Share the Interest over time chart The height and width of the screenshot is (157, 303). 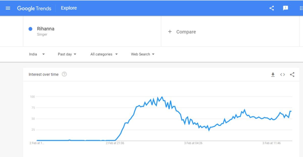[292, 74]
